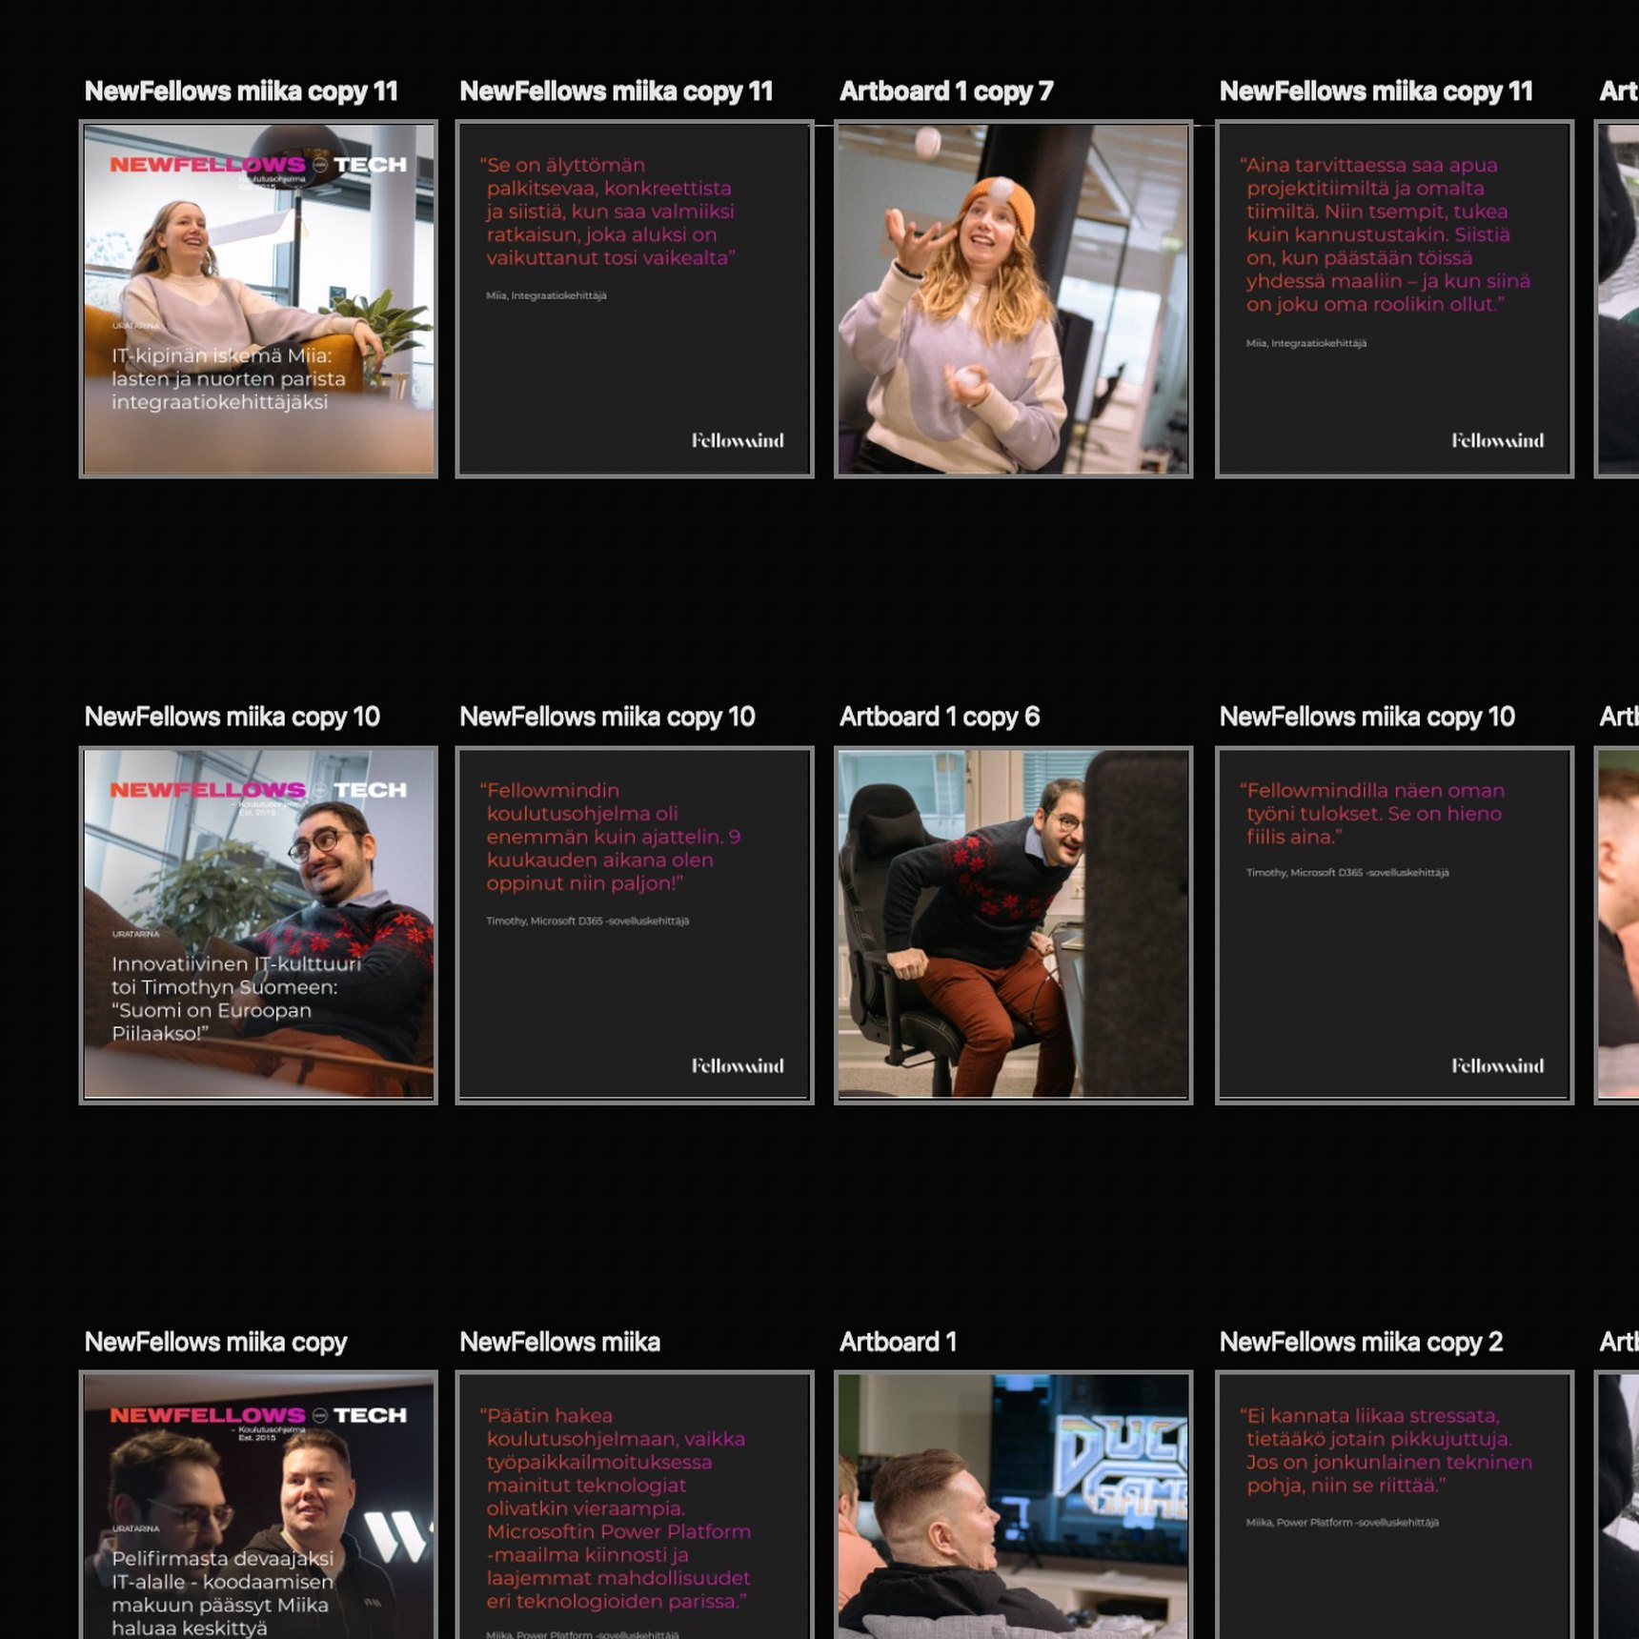
Task: Click Fellowmind logo on 'Aina tarvittaessa' artboard
Action: point(1497,440)
